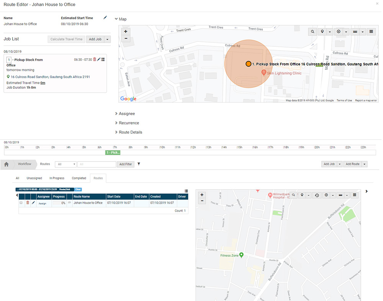The image size is (383, 301).
Task: Open the dropdown arrow beside Add Route
Action: coord(364,164)
